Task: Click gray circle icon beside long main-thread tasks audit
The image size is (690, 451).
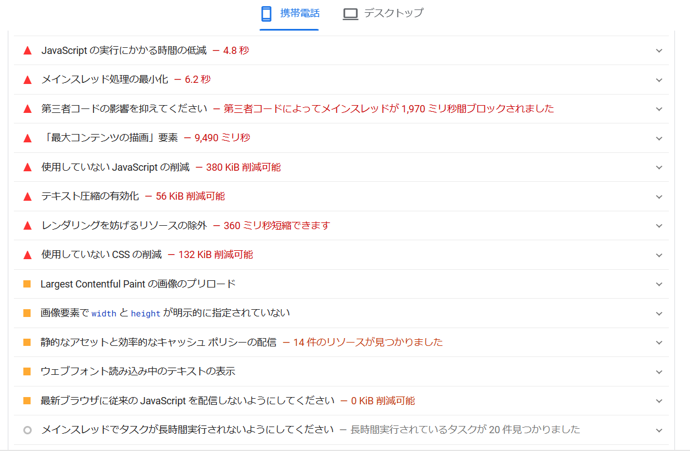Action: [x=27, y=430]
